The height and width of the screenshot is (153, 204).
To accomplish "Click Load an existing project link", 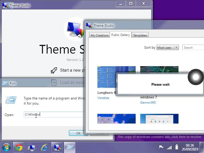I will (x=72, y=82).
